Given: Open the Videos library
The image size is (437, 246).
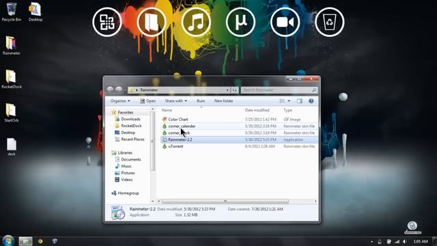Looking at the screenshot, I should pyautogui.click(x=126, y=180).
